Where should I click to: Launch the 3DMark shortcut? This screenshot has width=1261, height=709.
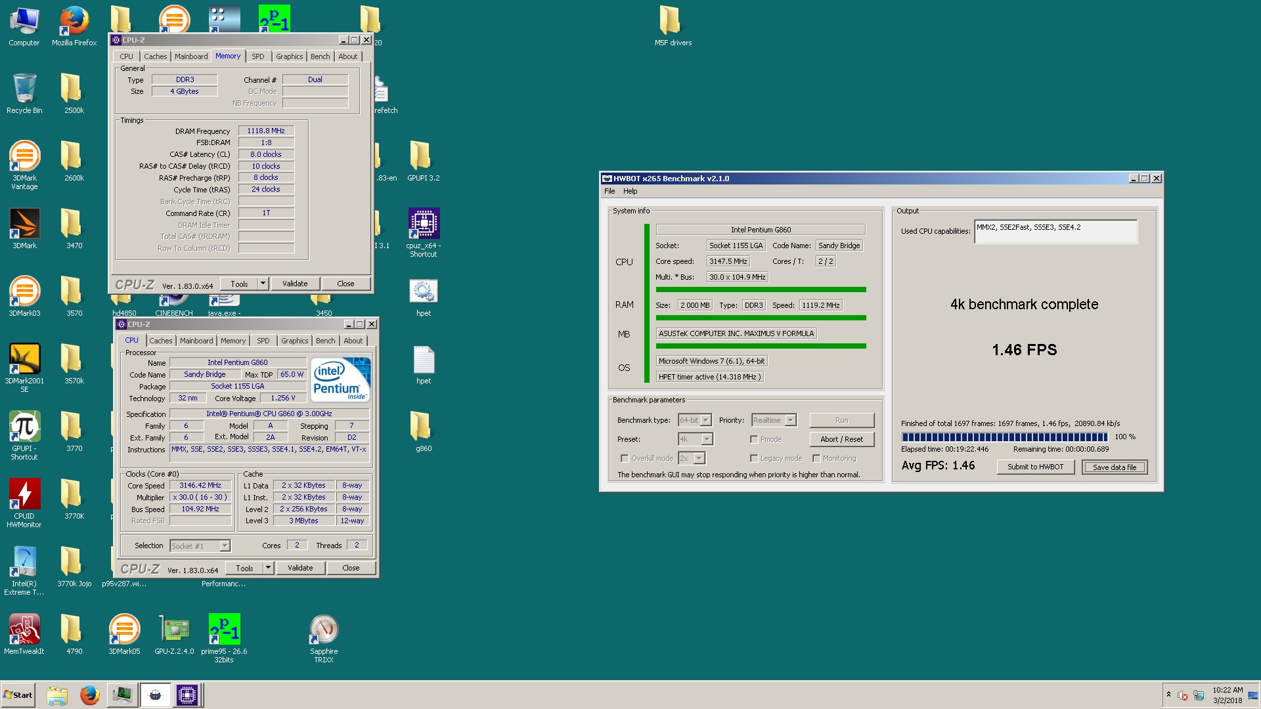coord(24,228)
